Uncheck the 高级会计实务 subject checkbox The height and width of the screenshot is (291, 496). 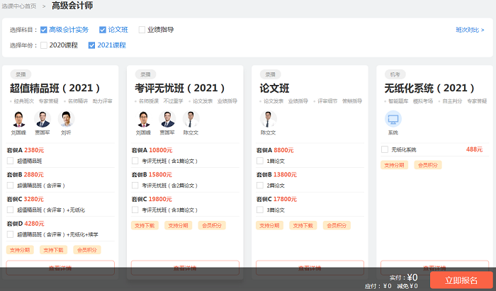(44, 30)
